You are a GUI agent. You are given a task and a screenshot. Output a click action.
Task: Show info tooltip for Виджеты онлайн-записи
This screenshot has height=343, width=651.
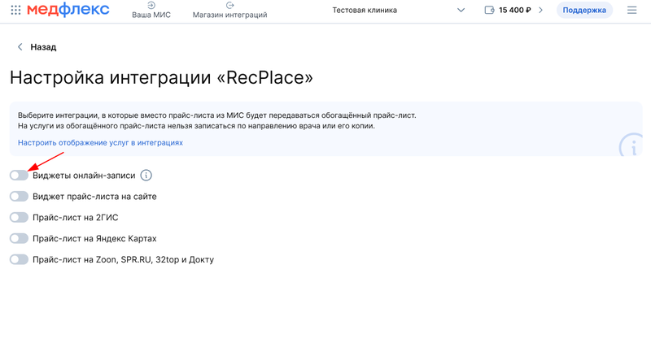point(146,176)
